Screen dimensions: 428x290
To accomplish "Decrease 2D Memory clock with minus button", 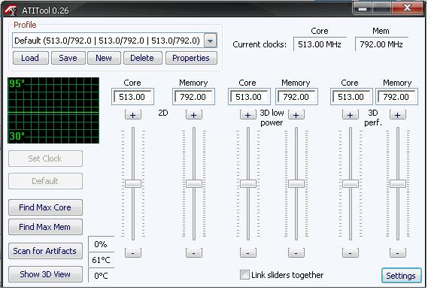I will pyautogui.click(x=194, y=253).
